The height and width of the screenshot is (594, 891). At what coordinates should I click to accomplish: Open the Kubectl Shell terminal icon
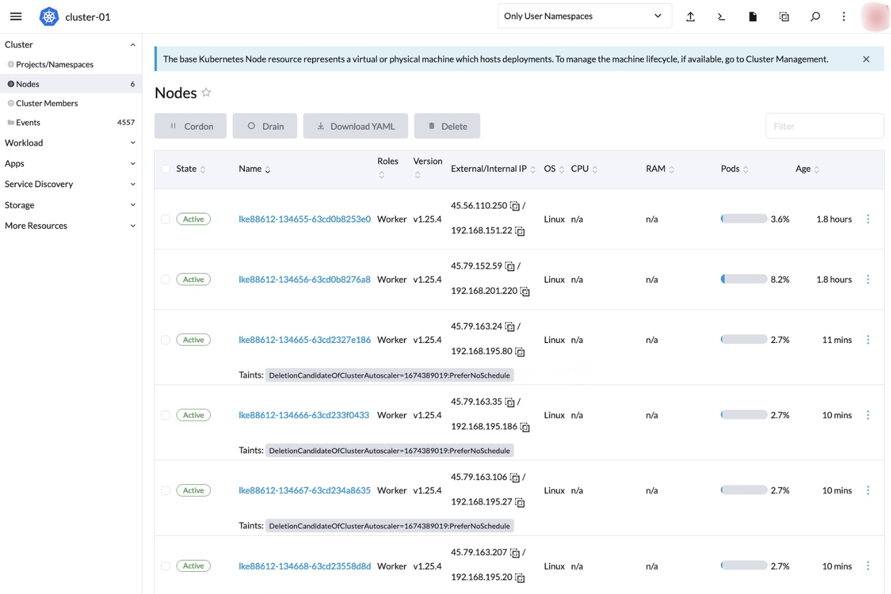coord(721,16)
